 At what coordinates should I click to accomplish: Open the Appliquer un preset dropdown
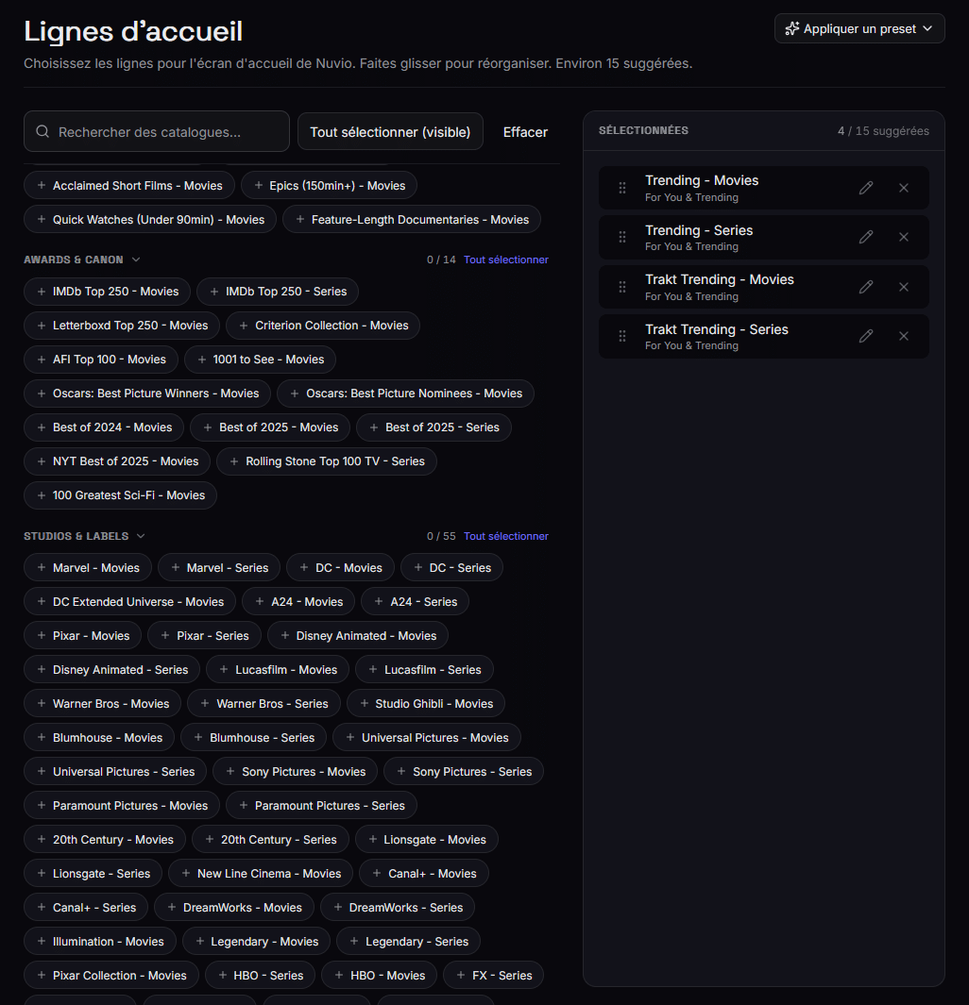859,29
